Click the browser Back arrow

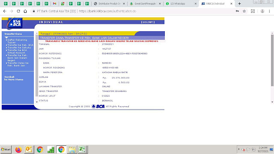point(5,11)
